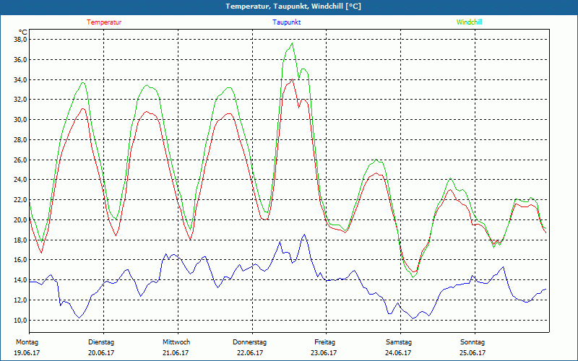
Task: Select the Freitag day label
Action: click(x=324, y=342)
